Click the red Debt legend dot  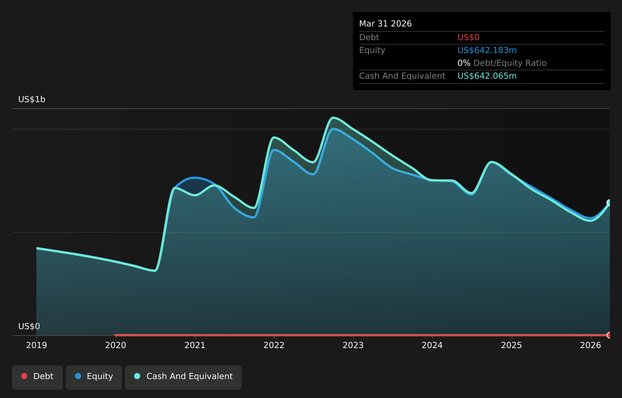coord(24,376)
